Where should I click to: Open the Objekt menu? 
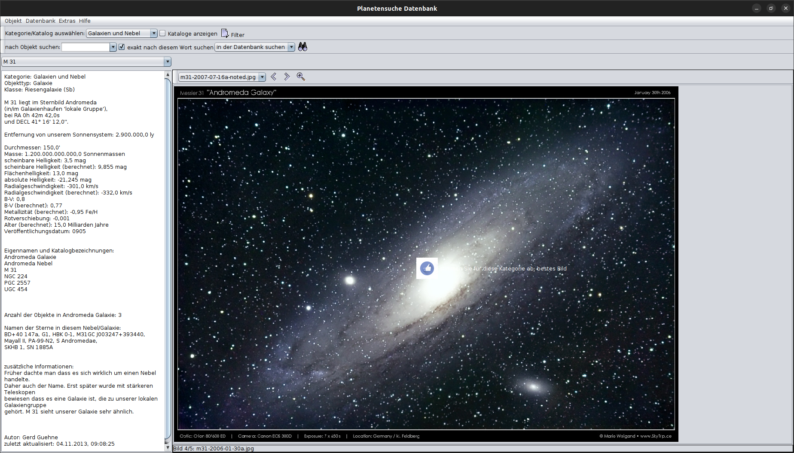click(x=13, y=21)
